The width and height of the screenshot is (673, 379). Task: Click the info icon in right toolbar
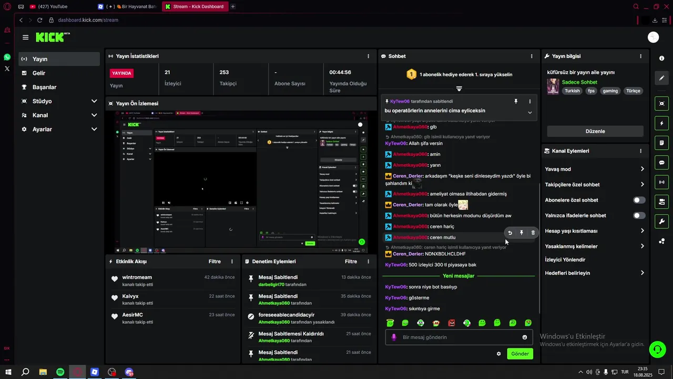(x=661, y=58)
